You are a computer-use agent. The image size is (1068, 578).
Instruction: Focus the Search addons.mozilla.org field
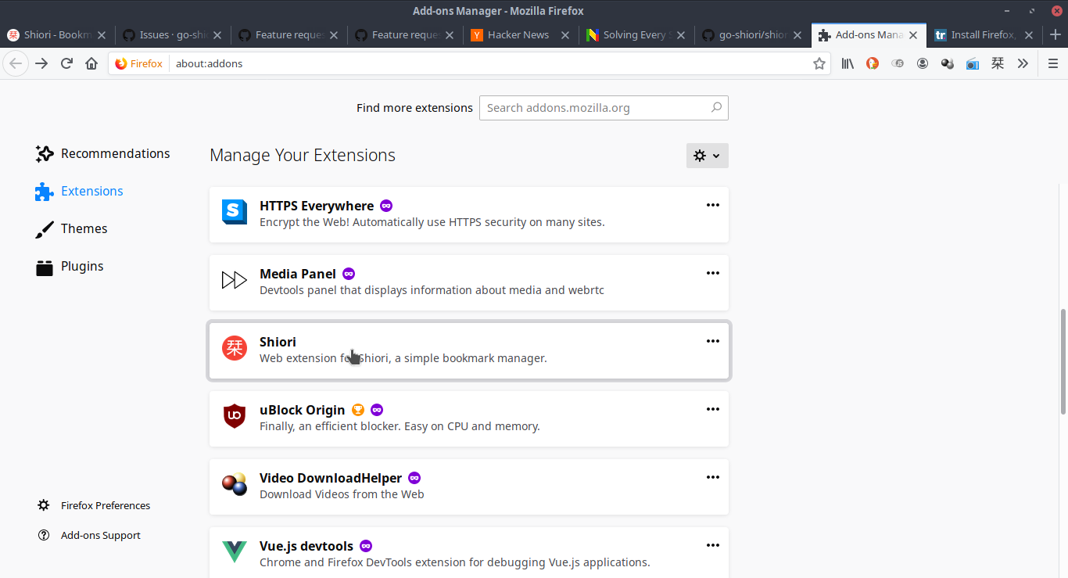coord(604,108)
